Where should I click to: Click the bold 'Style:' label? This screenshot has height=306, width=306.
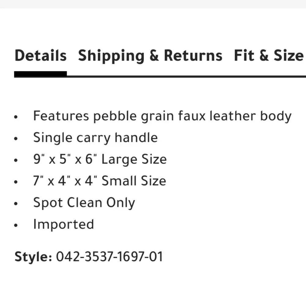coord(33,257)
